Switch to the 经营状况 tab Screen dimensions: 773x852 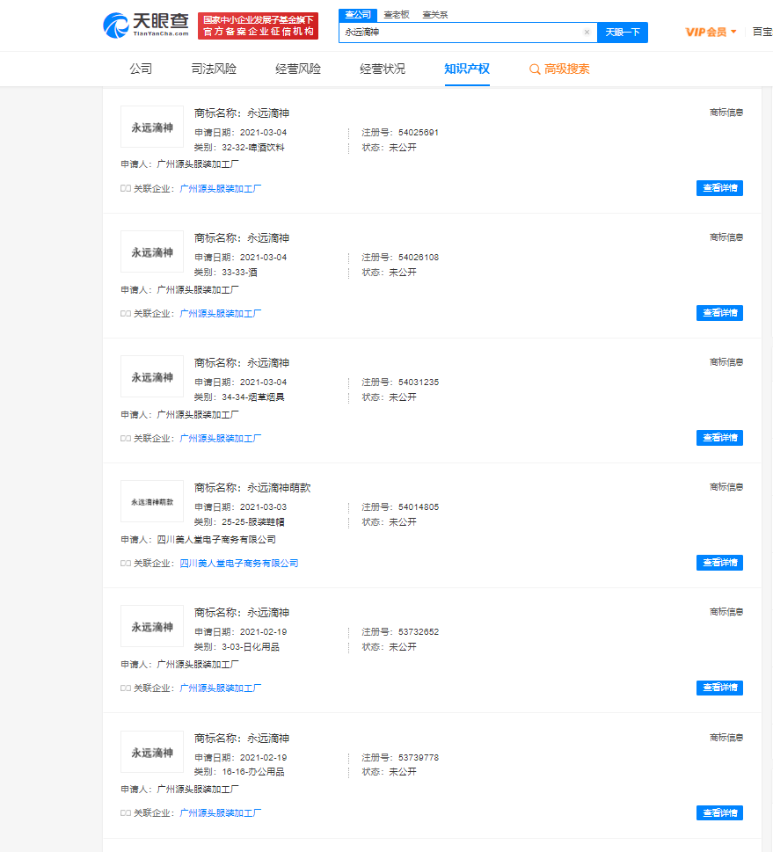[x=383, y=69]
